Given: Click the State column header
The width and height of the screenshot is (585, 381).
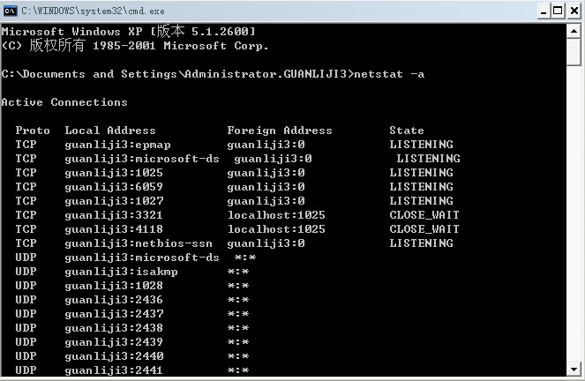Looking at the screenshot, I should (407, 131).
